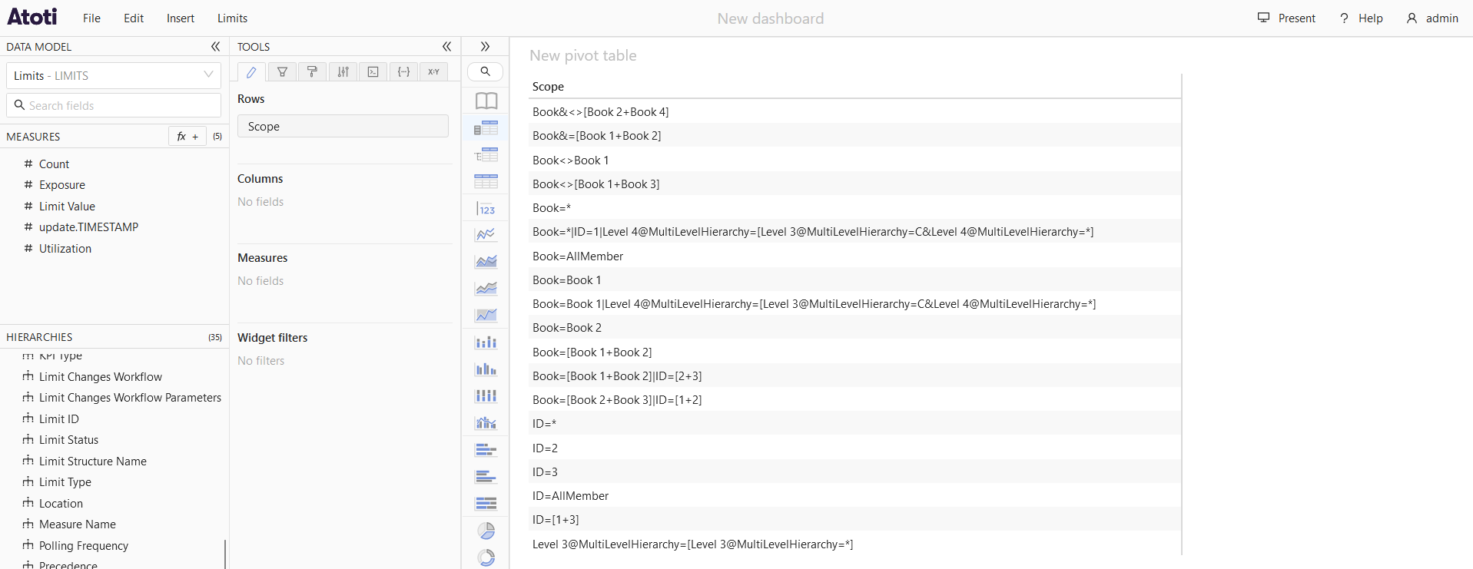Image resolution: width=1473 pixels, height=569 pixels.
Task: Select the Style paint roller tab
Action: [x=312, y=72]
